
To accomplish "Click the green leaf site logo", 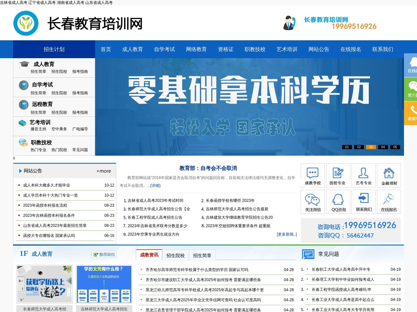I will pos(26,23).
